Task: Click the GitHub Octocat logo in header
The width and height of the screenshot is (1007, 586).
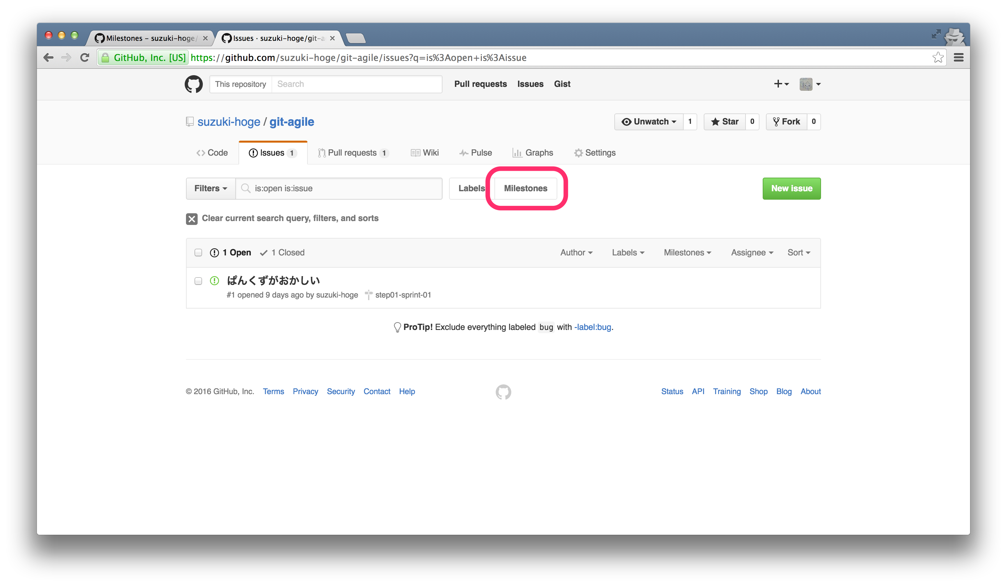Action: point(193,84)
